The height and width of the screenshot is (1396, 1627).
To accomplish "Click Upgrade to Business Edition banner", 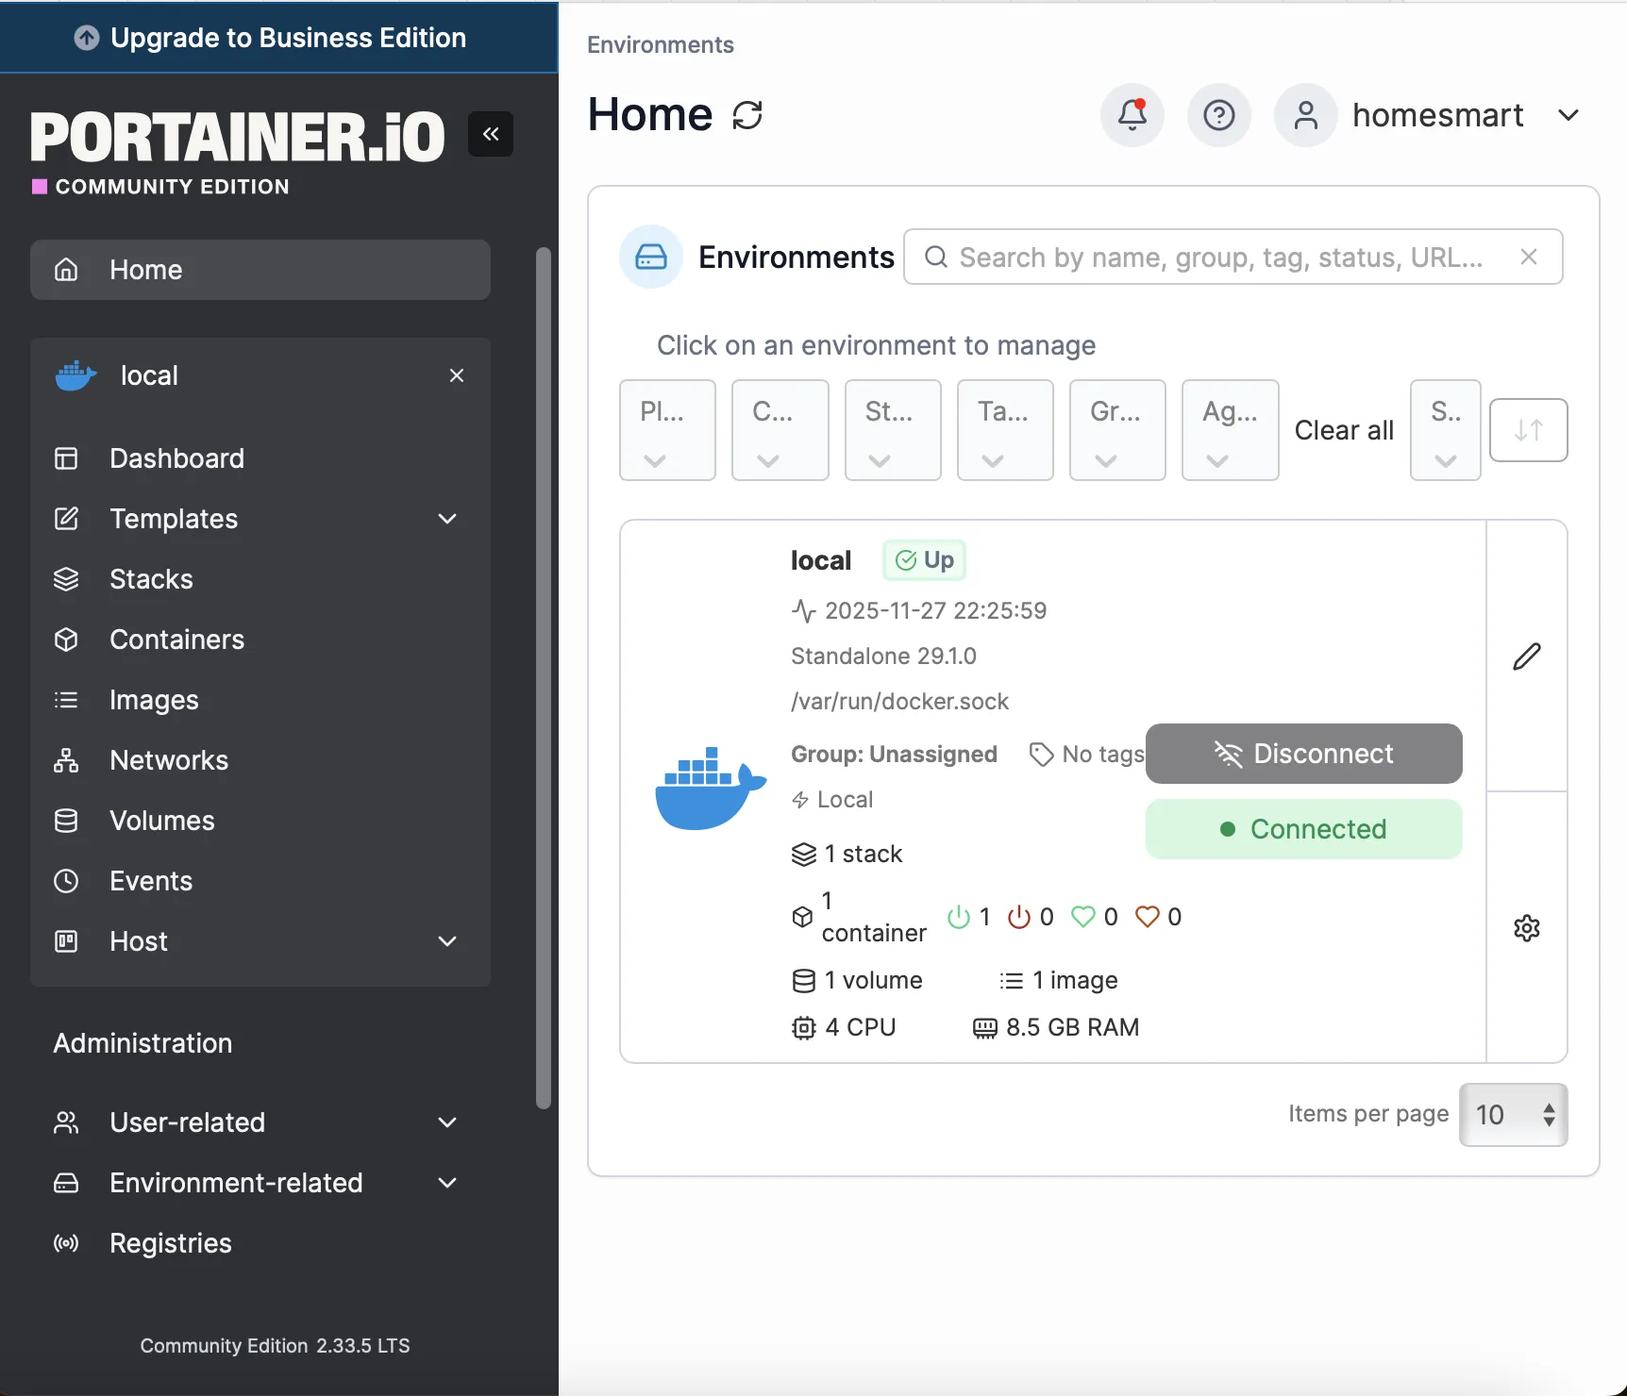I will coord(279,38).
